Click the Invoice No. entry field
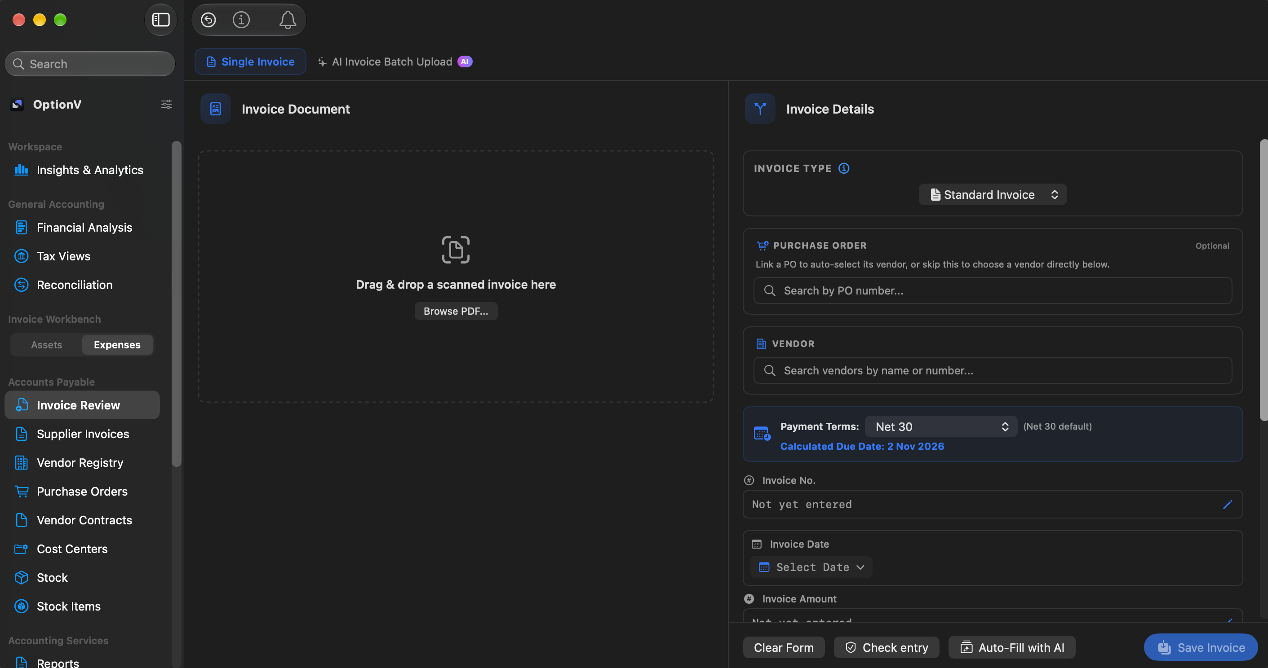The image size is (1268, 668). point(993,504)
